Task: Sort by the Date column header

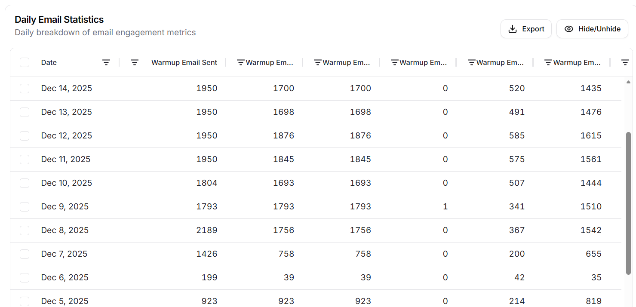Action: tap(49, 62)
